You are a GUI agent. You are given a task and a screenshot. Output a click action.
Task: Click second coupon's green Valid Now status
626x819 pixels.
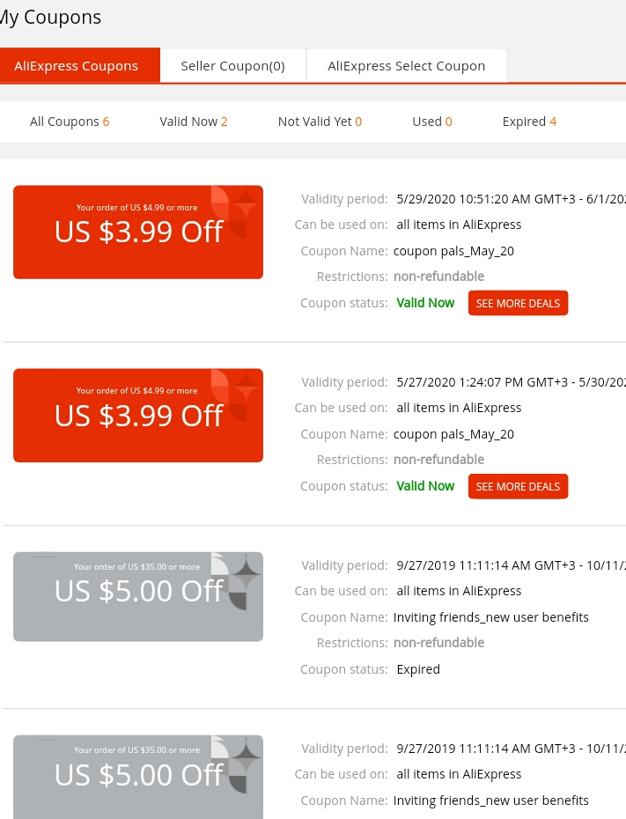[425, 486]
